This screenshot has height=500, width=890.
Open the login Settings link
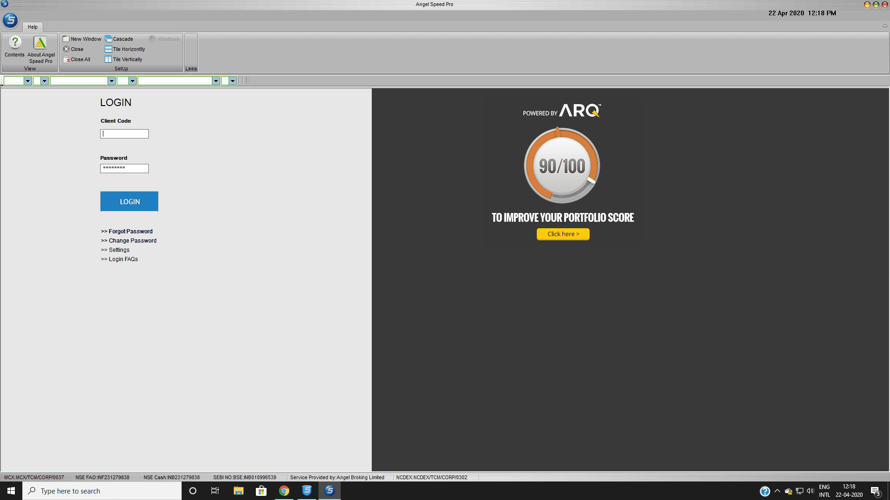tap(115, 250)
